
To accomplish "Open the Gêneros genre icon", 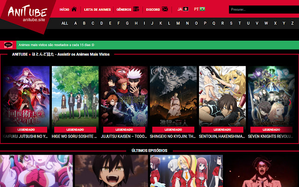I will [136, 9].
